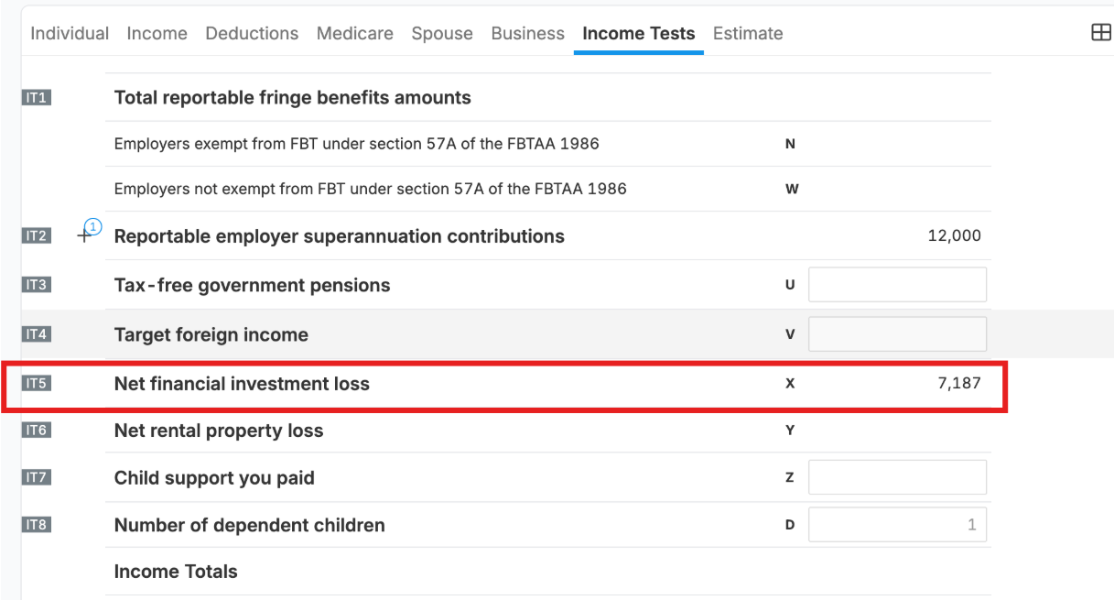Switch to the Individual tab

(70, 34)
